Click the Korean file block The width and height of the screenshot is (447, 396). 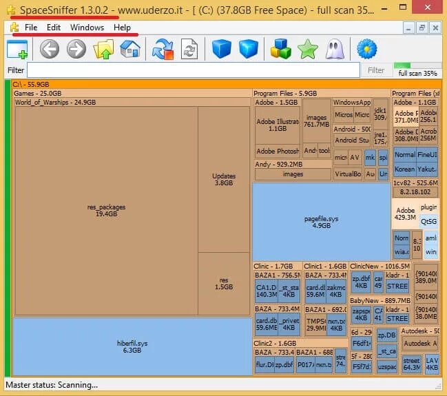404,169
